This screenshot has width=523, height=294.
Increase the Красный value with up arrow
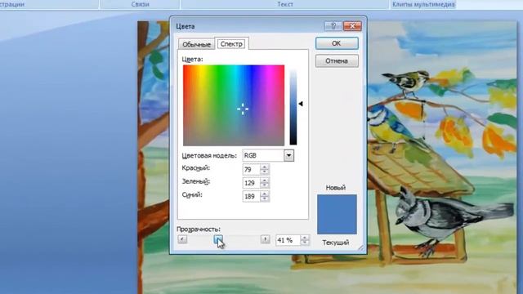coord(265,167)
